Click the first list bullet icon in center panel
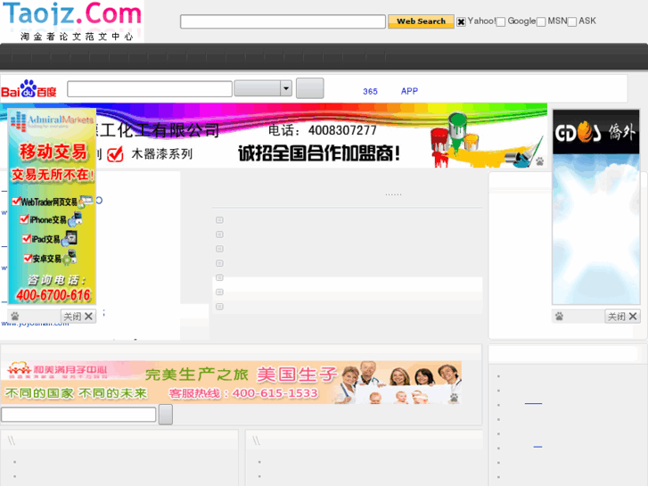 pos(219,220)
